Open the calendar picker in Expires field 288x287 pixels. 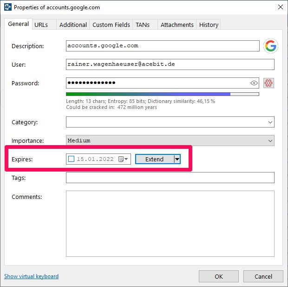pyautogui.click(x=123, y=159)
